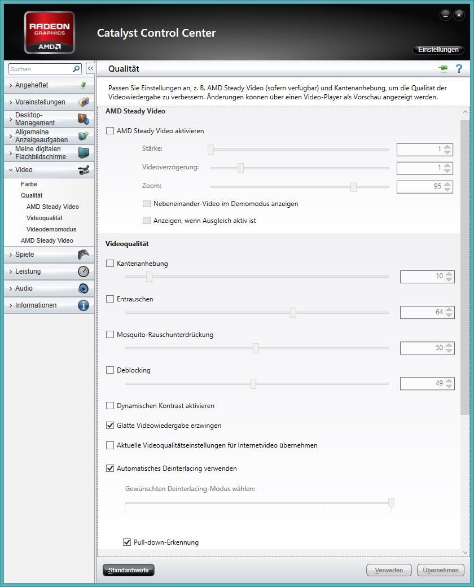Open the last AMD Steady Video sidebar entry
The image size is (474, 587).
[47, 240]
